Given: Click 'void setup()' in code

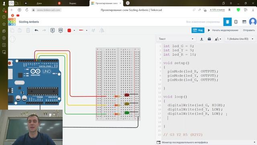Looking at the screenshot, I should pyautogui.click(x=176, y=63).
